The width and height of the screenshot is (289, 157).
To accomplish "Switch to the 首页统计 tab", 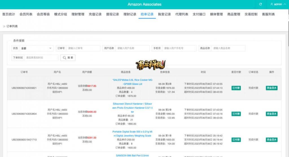I will click(8, 14).
